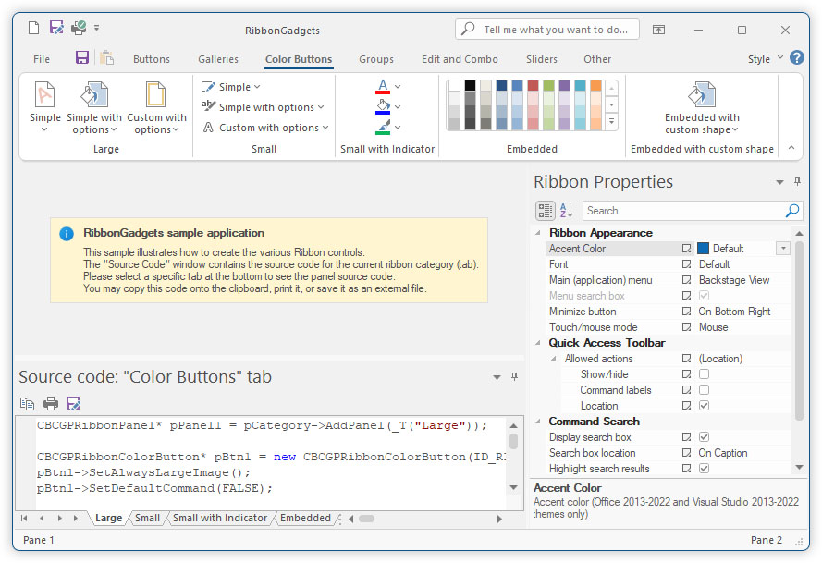This screenshot has height=563, width=822.
Task: Open the Accent Color dropdown arrow
Action: 783,249
